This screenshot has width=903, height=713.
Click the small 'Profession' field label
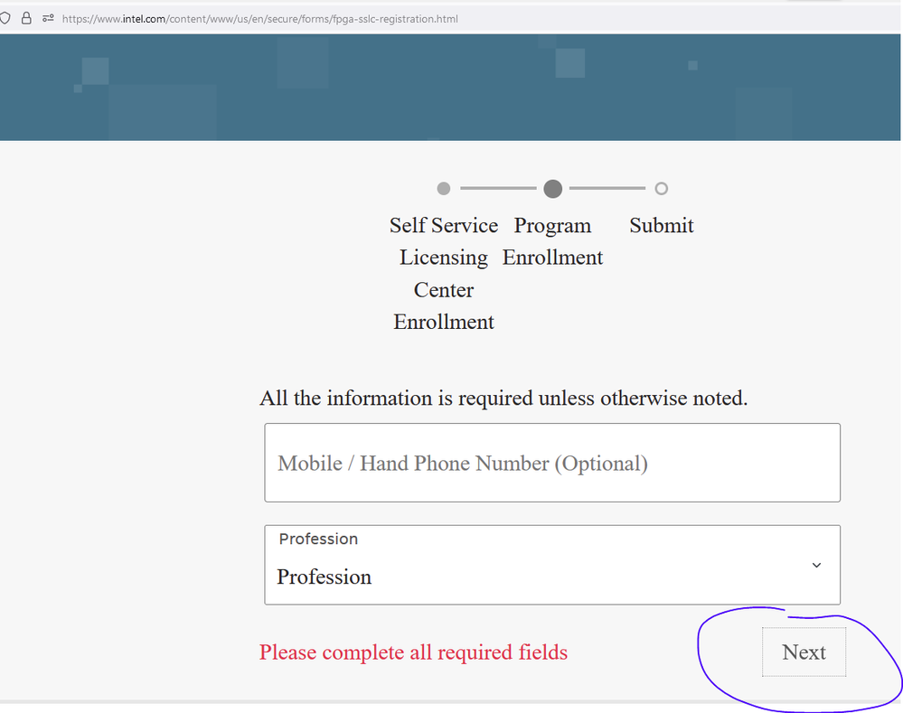coord(318,539)
